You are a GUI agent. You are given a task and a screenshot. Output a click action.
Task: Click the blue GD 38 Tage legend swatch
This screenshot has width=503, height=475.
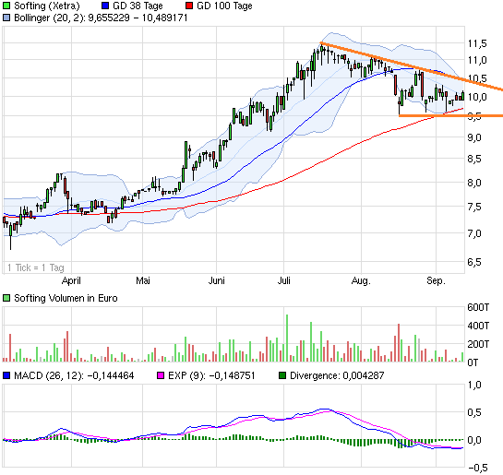click(105, 6)
